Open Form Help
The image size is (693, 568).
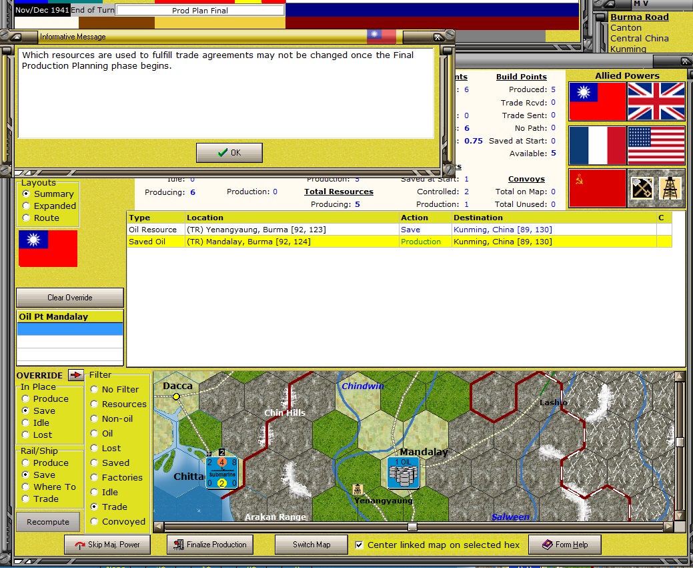pyautogui.click(x=565, y=545)
